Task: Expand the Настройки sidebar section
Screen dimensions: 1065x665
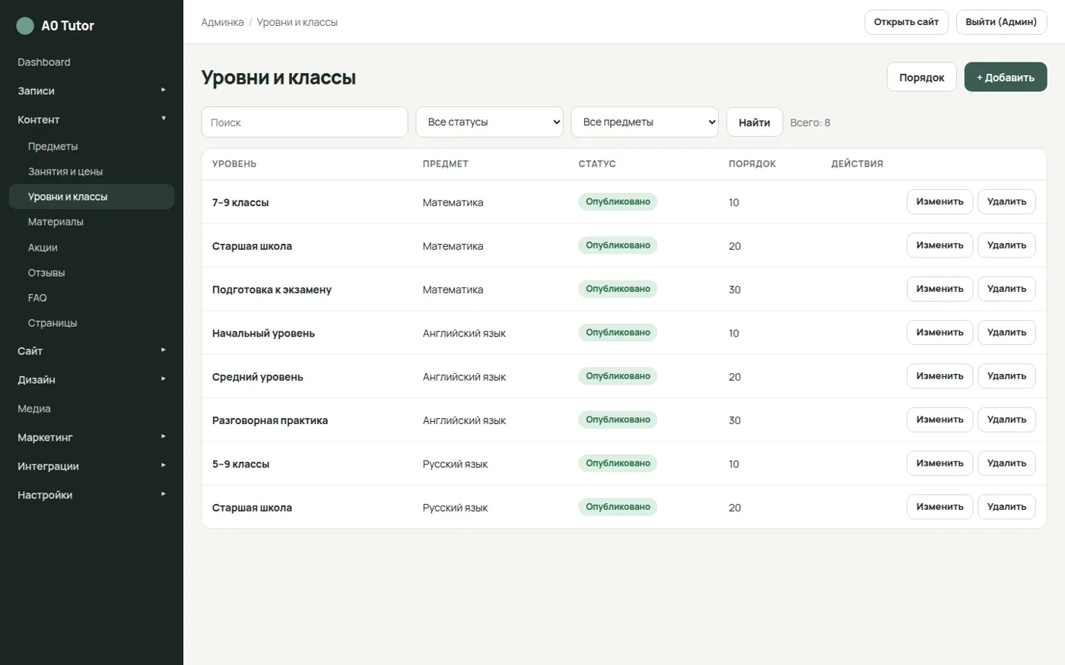Action: click(91, 496)
